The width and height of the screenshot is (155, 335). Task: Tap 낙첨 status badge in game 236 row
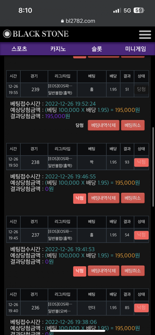[141, 308]
